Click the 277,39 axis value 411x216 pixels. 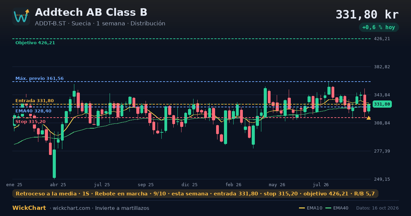click(x=382, y=151)
